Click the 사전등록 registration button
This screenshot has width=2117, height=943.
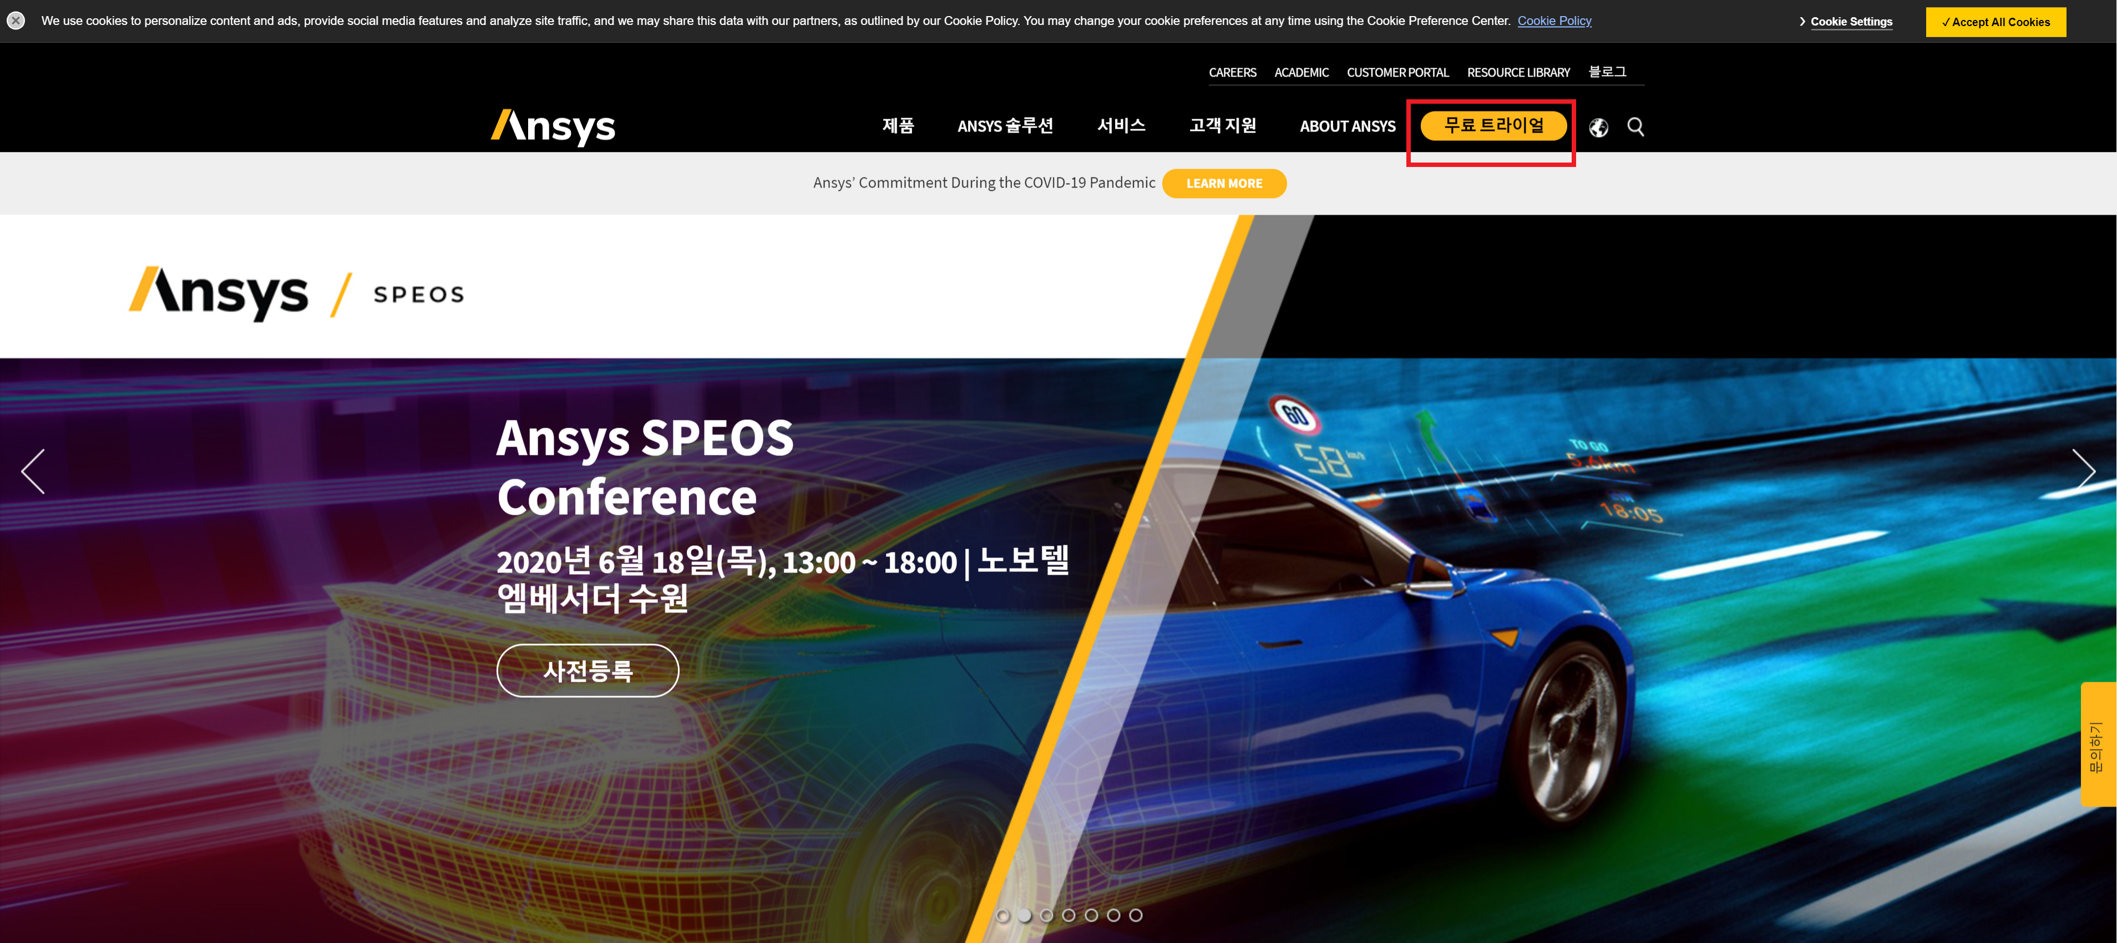588,670
